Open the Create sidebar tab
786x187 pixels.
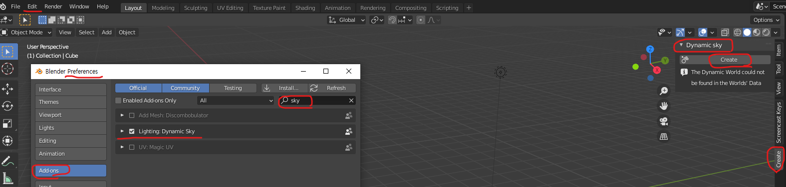pos(778,159)
